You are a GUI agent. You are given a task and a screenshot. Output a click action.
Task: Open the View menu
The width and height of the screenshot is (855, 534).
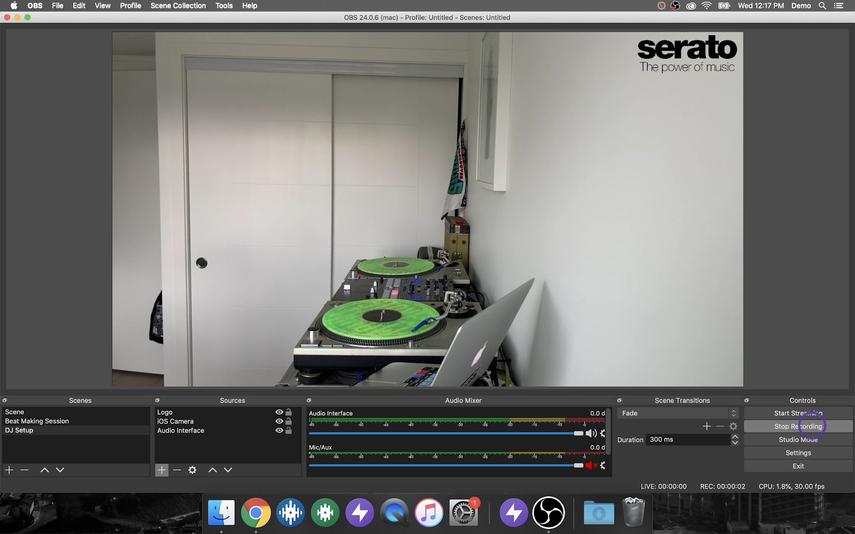tap(103, 6)
